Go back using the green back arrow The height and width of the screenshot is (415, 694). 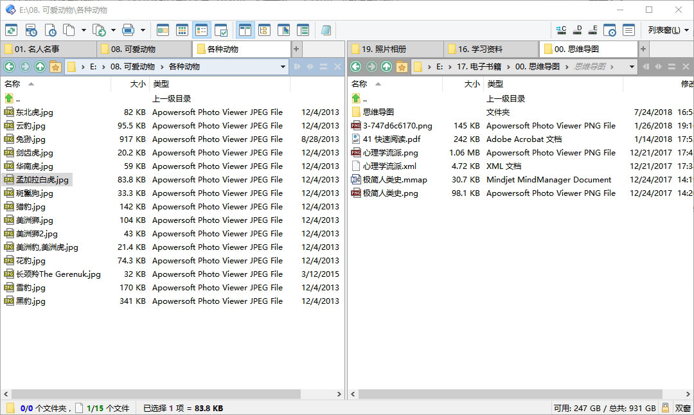pyautogui.click(x=10, y=66)
